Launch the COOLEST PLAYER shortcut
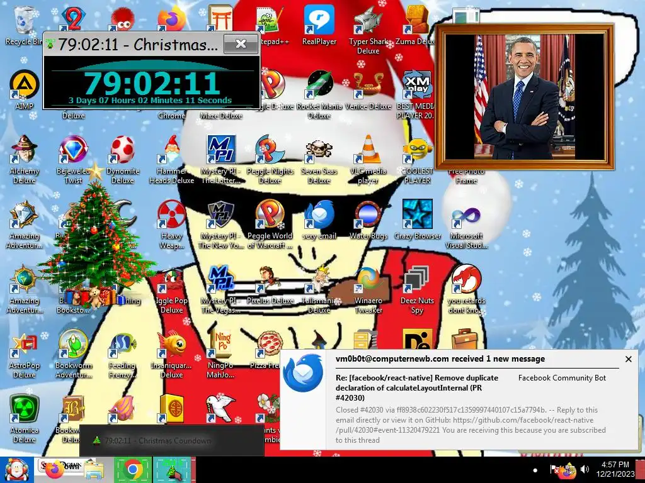Screen dimensions: 645x483 (417, 159)
